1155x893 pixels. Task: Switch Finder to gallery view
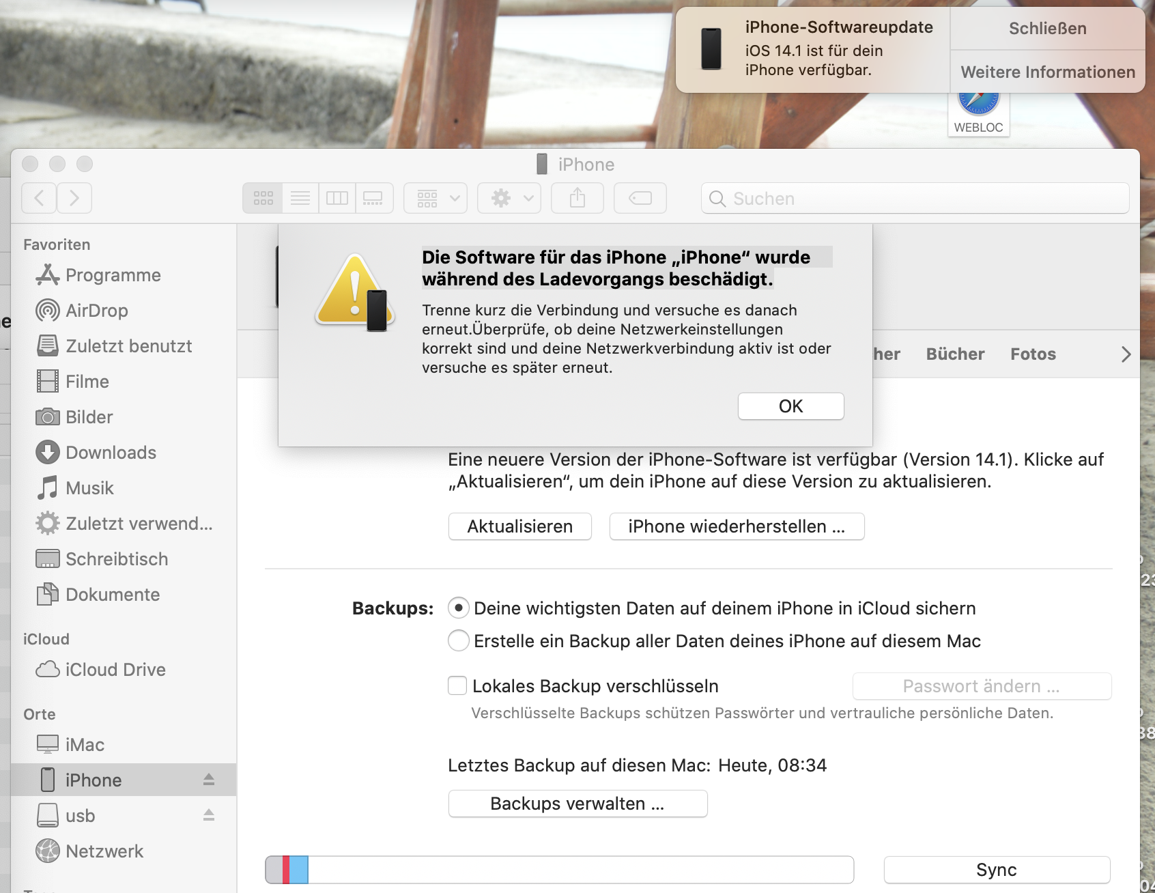coord(374,198)
